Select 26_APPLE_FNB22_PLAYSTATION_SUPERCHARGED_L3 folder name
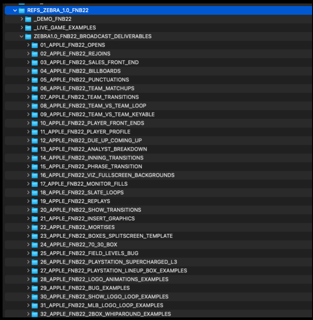Screen dimensions: 313x320 tap(109, 262)
